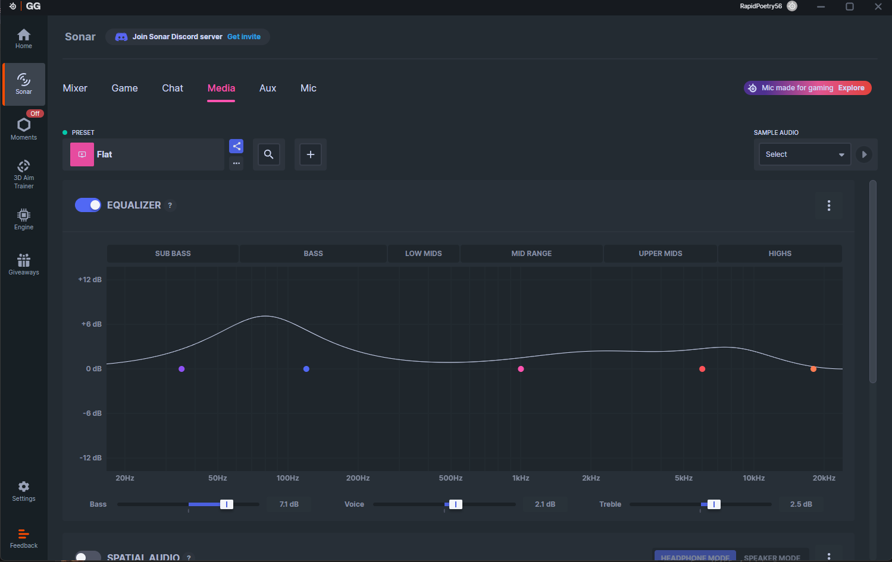
Task: Search presets with magnifier button
Action: click(269, 154)
